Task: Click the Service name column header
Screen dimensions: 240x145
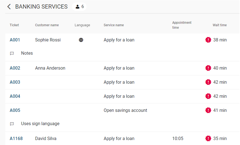Action: [x=114, y=25]
